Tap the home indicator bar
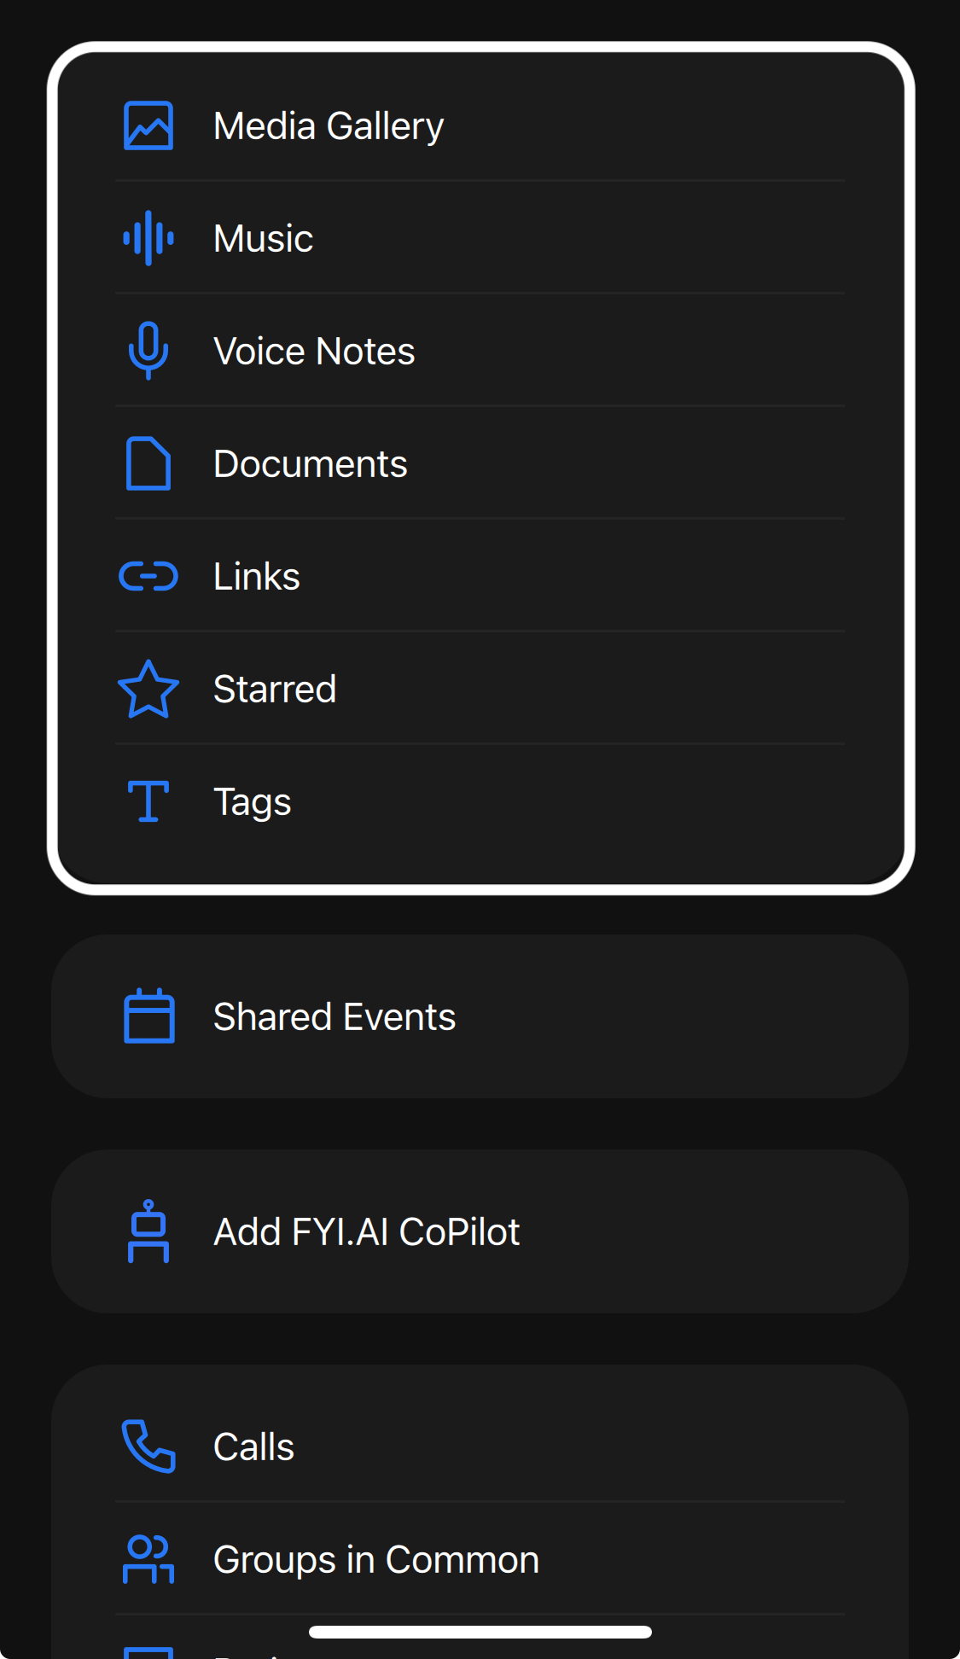This screenshot has height=1659, width=960. coord(480,1632)
